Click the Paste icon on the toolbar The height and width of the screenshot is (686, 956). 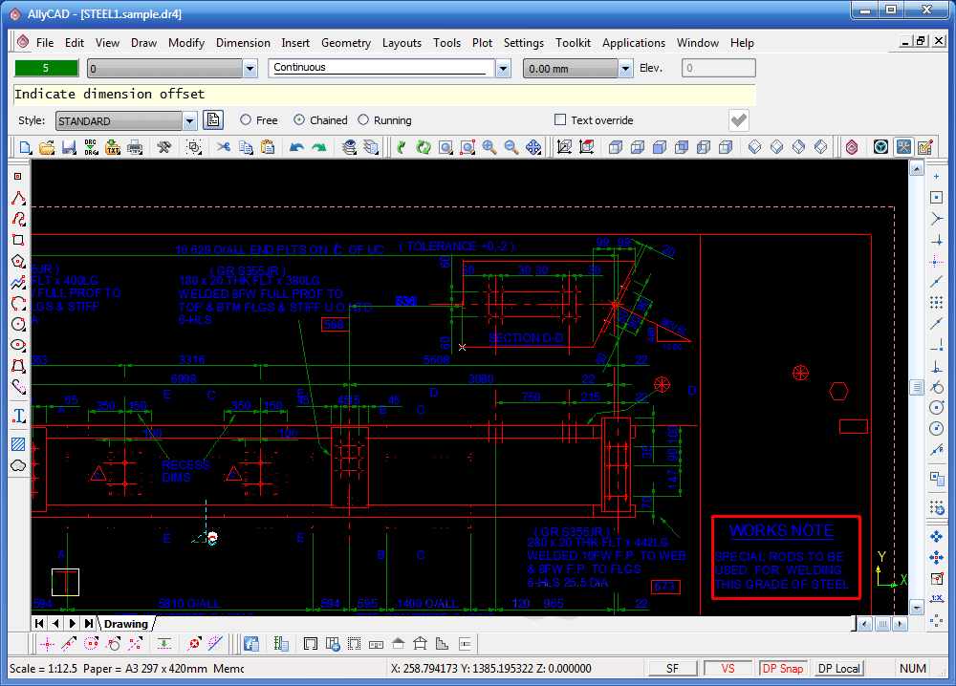[x=269, y=147]
